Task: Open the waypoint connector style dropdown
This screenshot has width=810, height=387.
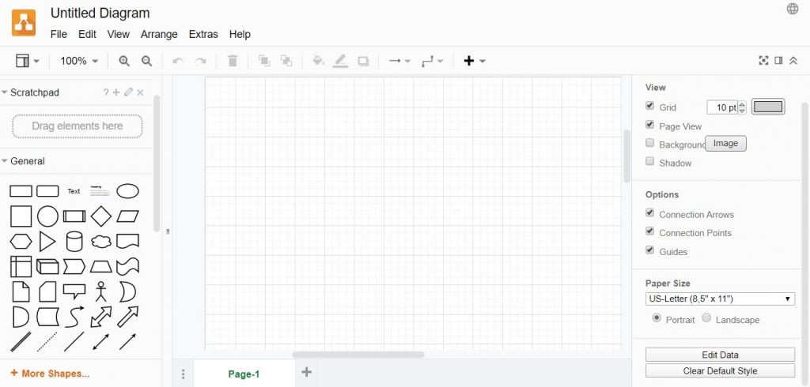Action: 432,61
